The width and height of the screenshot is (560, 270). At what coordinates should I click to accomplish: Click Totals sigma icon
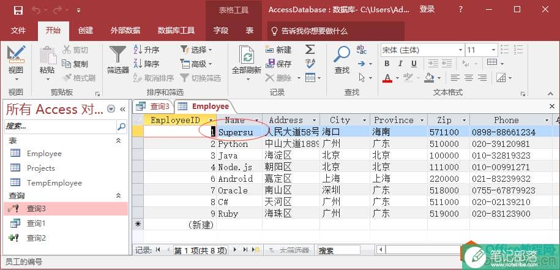pos(310,49)
